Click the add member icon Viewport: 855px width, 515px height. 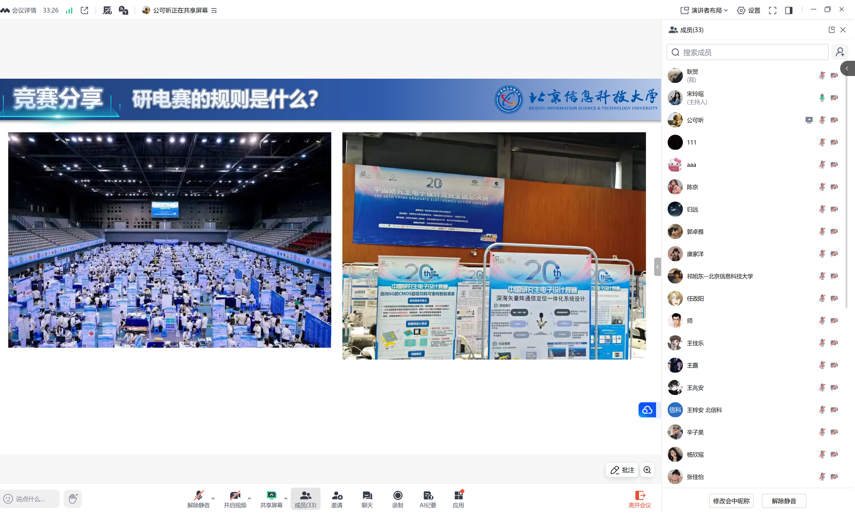pos(840,52)
